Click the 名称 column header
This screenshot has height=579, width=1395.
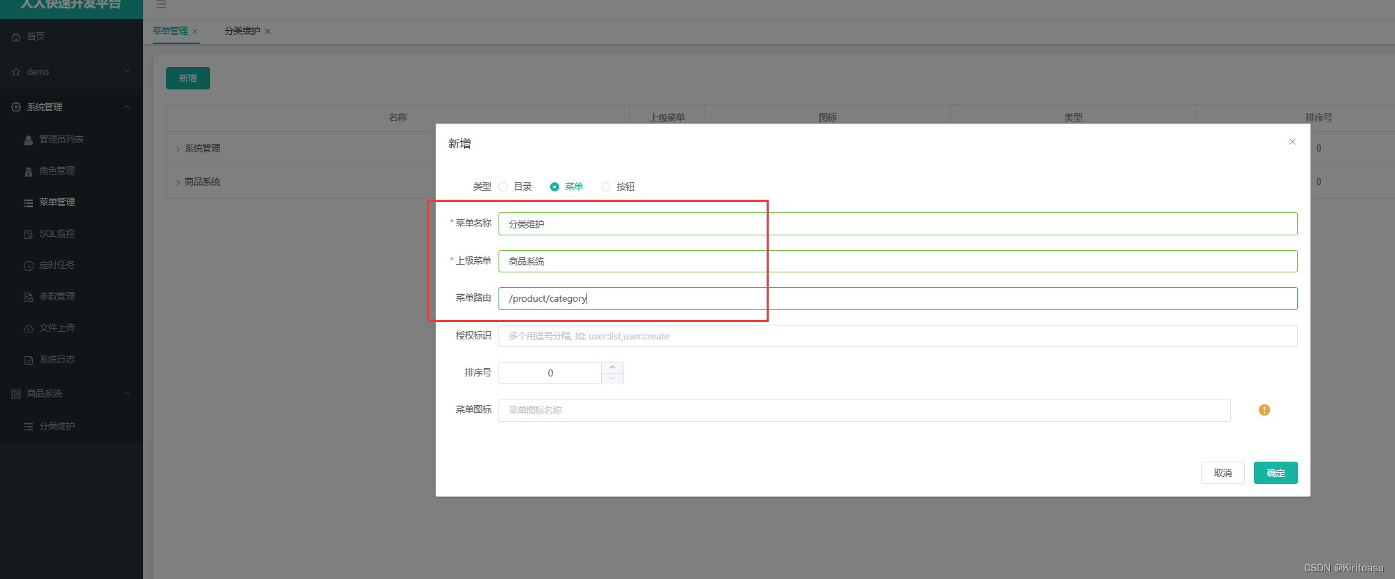(x=398, y=117)
